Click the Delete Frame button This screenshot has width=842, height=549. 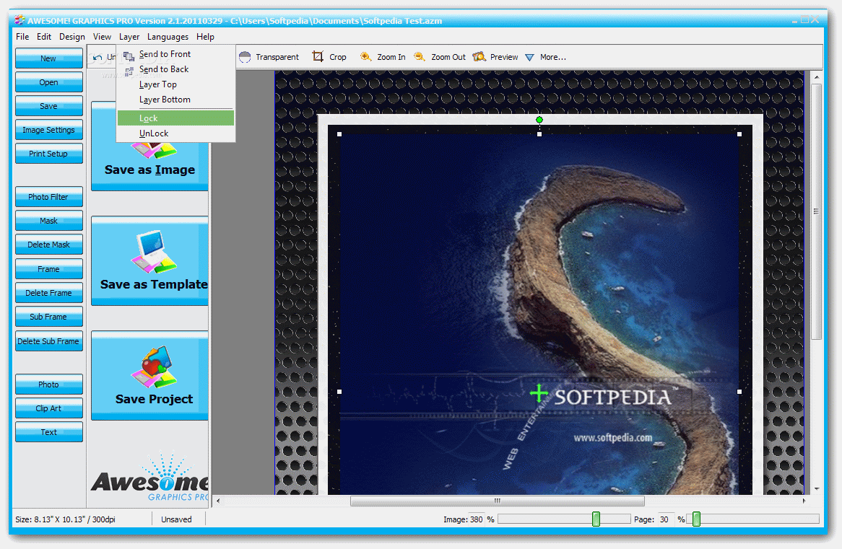pyautogui.click(x=49, y=292)
